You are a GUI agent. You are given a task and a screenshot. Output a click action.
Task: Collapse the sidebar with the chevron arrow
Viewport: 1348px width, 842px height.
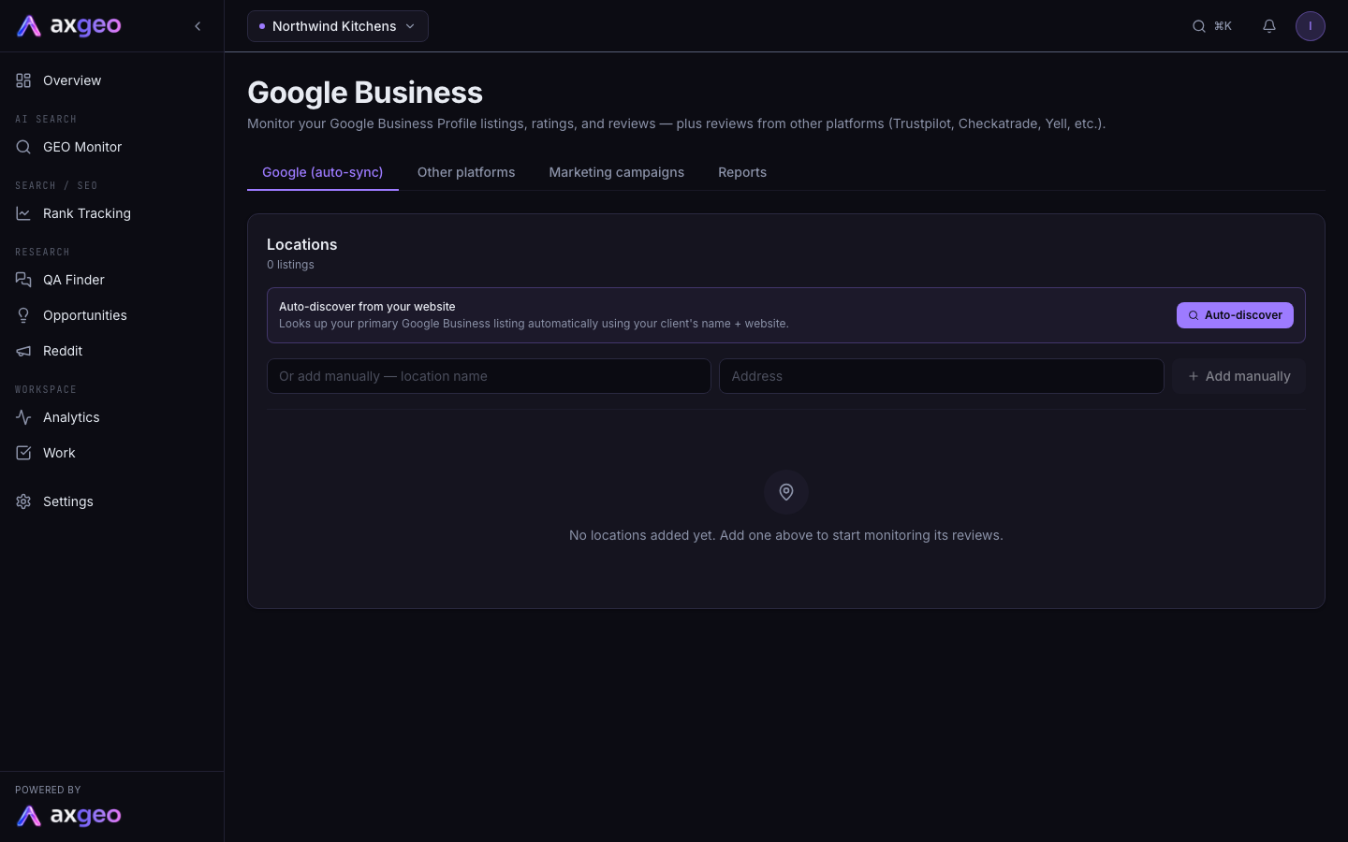198,26
